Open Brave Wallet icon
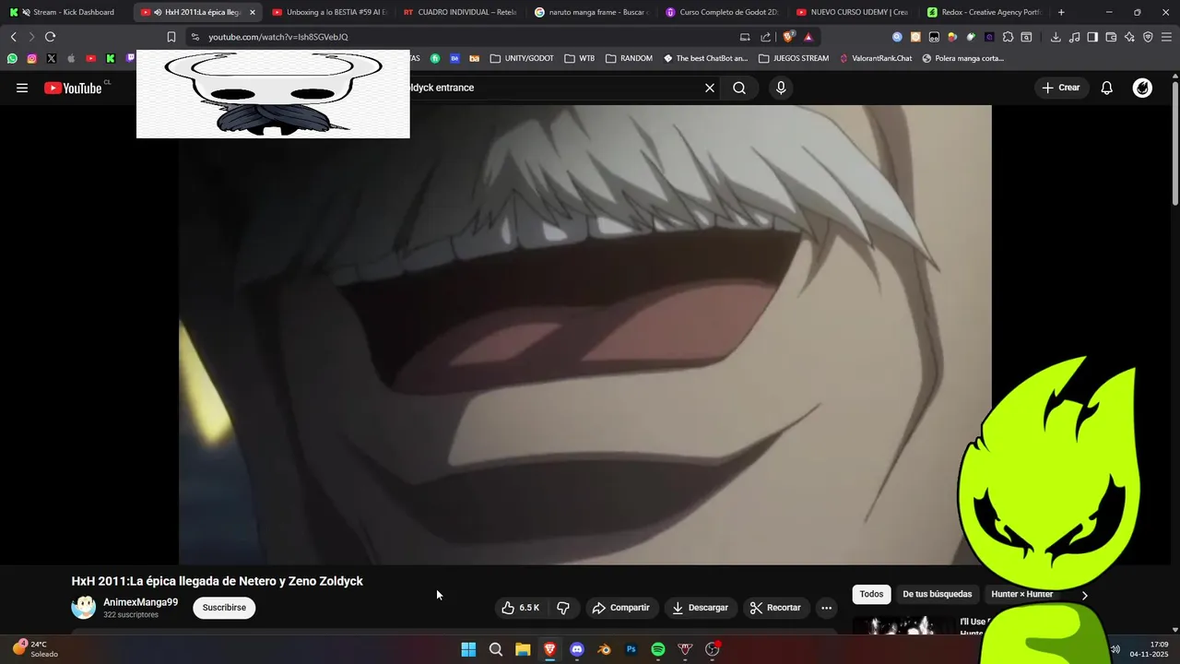Screen dimensions: 1180x664 1111,37
